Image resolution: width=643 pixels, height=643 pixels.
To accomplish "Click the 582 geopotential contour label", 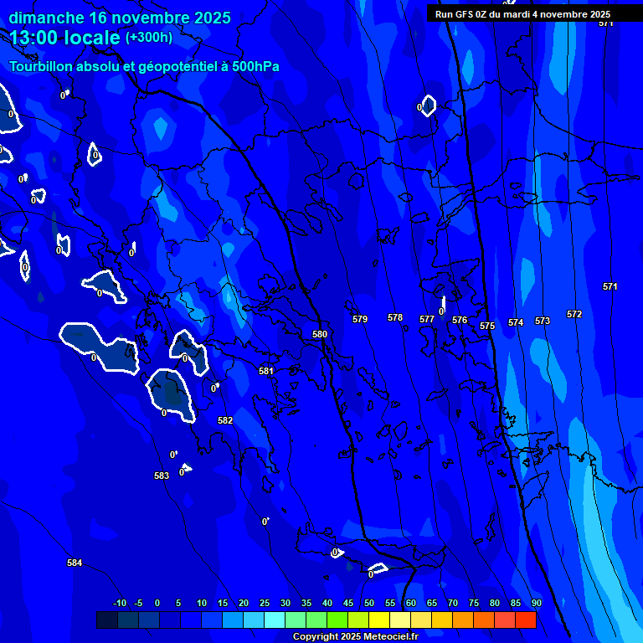I will (225, 420).
